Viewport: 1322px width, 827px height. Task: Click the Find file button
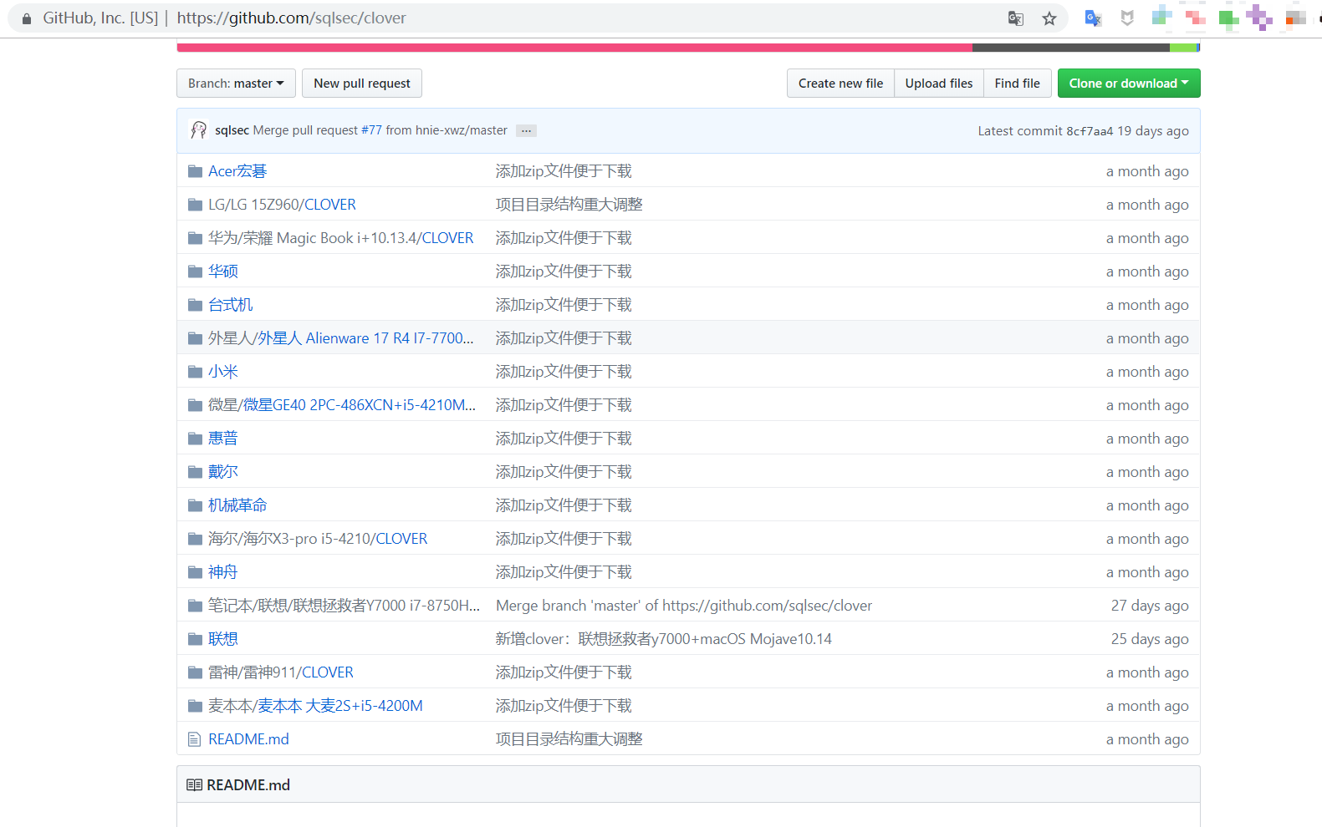click(x=1017, y=84)
